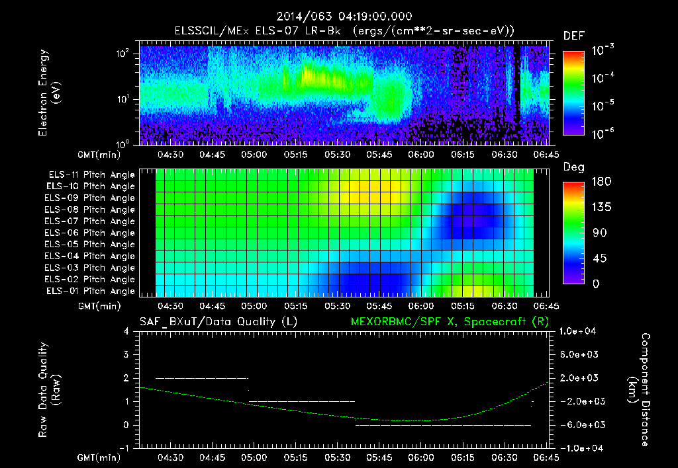The image size is (678, 468).
Task: Click the timestamp title 2014/063 04:19:00.000
Action: (x=344, y=17)
